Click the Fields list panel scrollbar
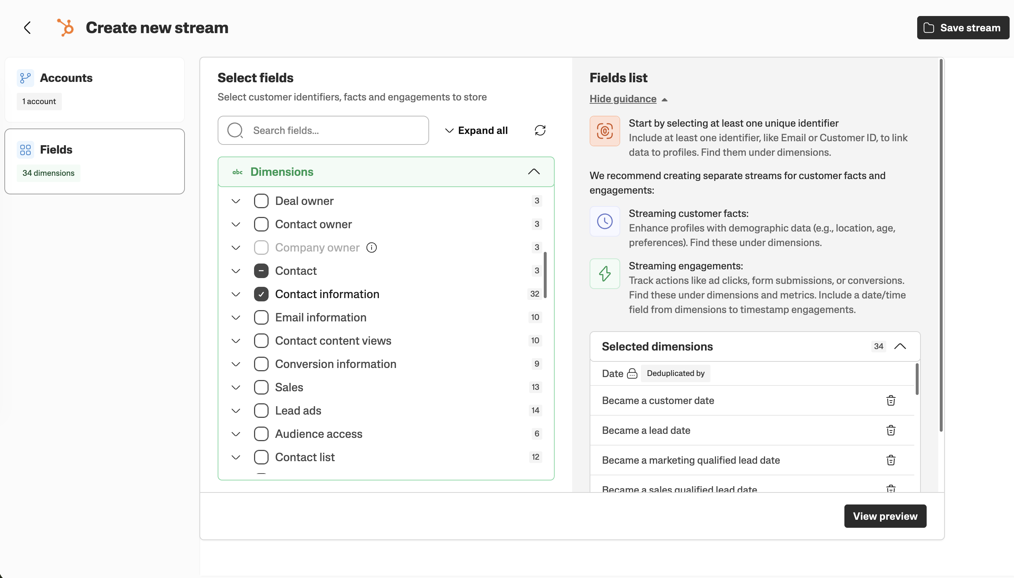This screenshot has width=1014, height=578. 940,245
